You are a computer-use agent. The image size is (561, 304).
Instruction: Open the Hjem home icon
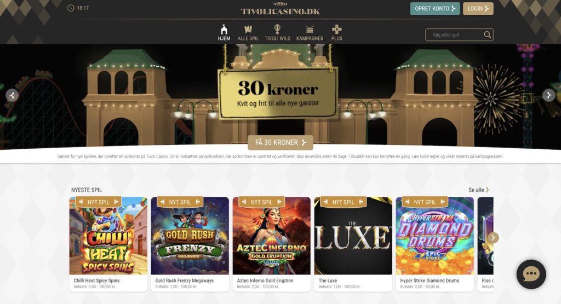(224, 30)
